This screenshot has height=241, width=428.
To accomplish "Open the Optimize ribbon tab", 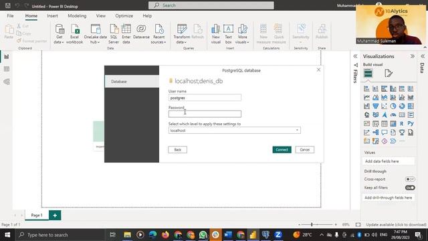I will (x=124, y=16).
